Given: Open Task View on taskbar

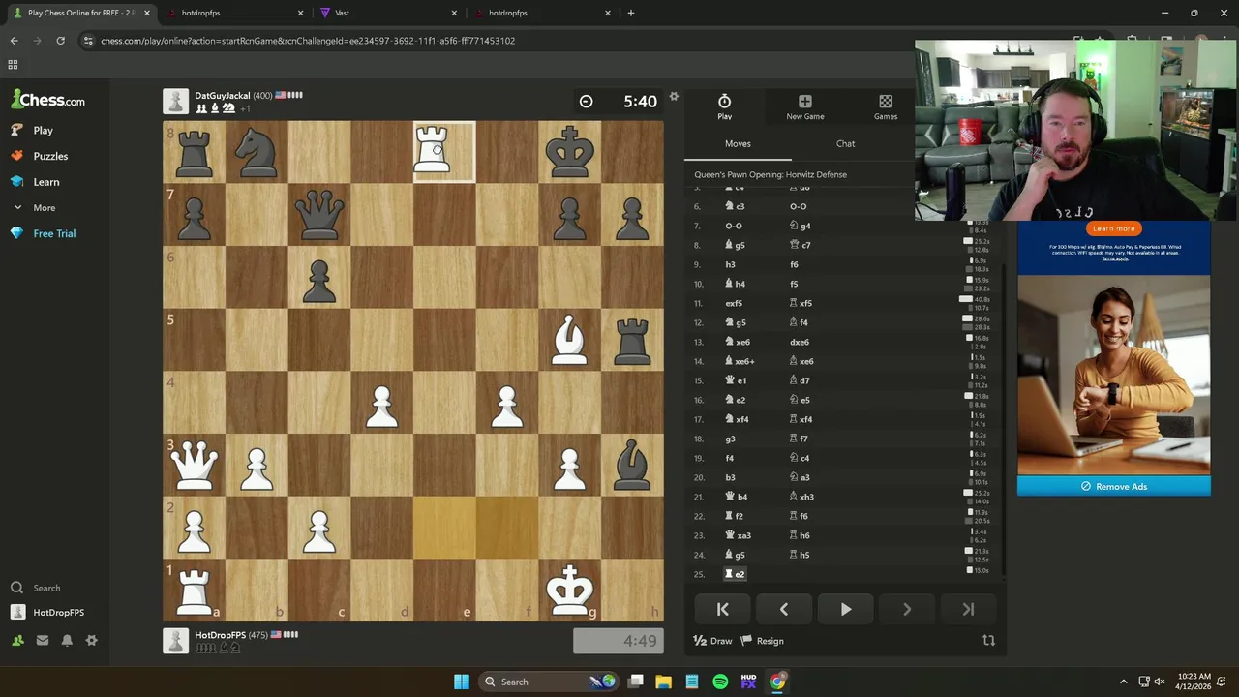Looking at the screenshot, I should coord(636,682).
